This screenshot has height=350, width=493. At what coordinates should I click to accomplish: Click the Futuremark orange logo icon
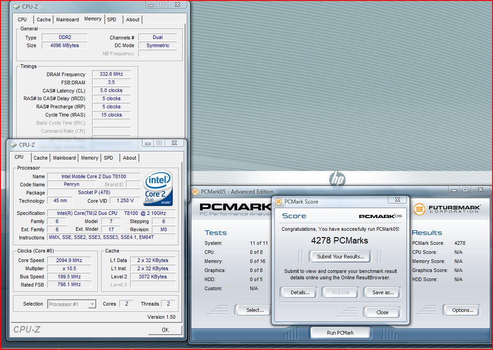click(419, 209)
